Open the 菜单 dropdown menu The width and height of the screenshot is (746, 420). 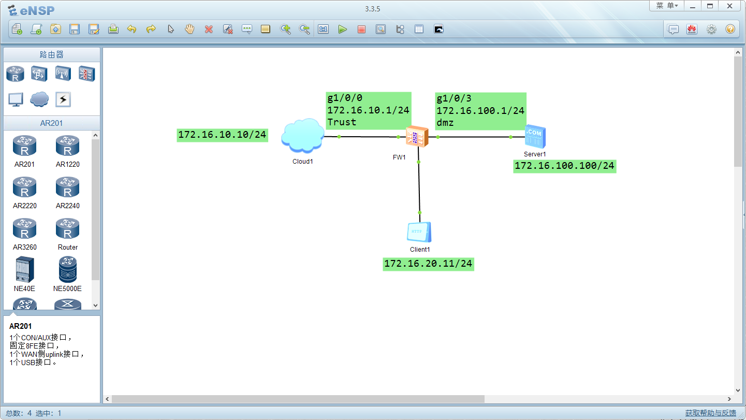[667, 6]
